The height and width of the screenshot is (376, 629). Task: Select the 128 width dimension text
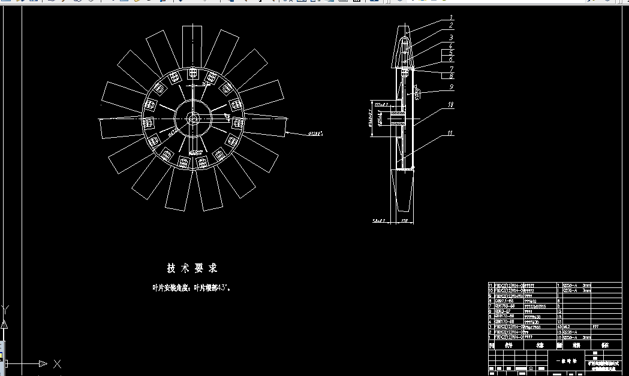coord(404,221)
